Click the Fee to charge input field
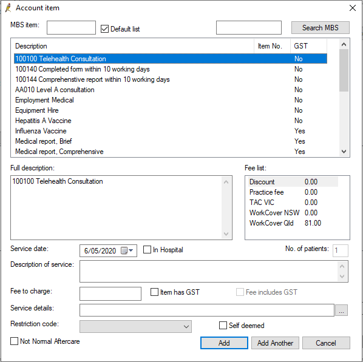Viewport: 363px width, 362px height. point(110,293)
